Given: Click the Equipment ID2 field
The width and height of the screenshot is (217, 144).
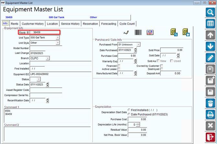Looking at the screenshot, I should pyautogui.click(x=61, y=74).
